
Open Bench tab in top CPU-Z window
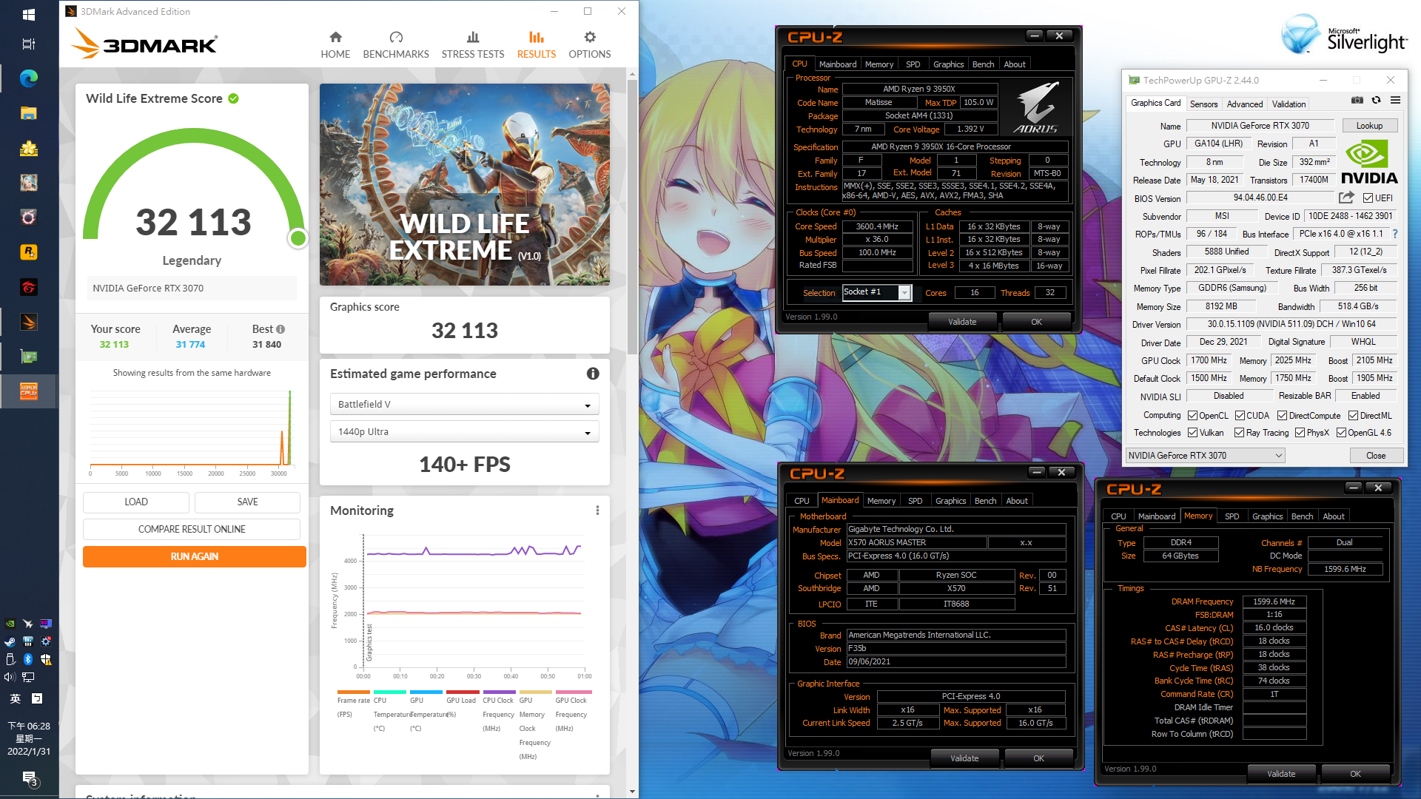tap(983, 64)
